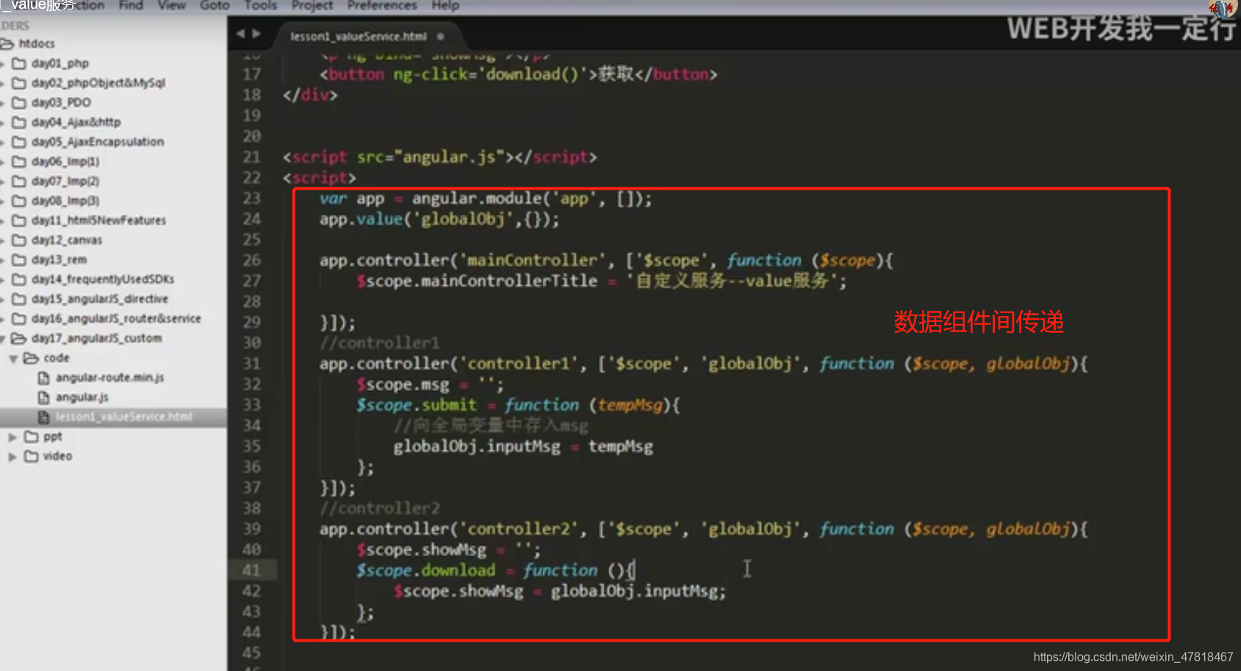Click the day16_angularJS_router&service folder icon

pos(20,318)
